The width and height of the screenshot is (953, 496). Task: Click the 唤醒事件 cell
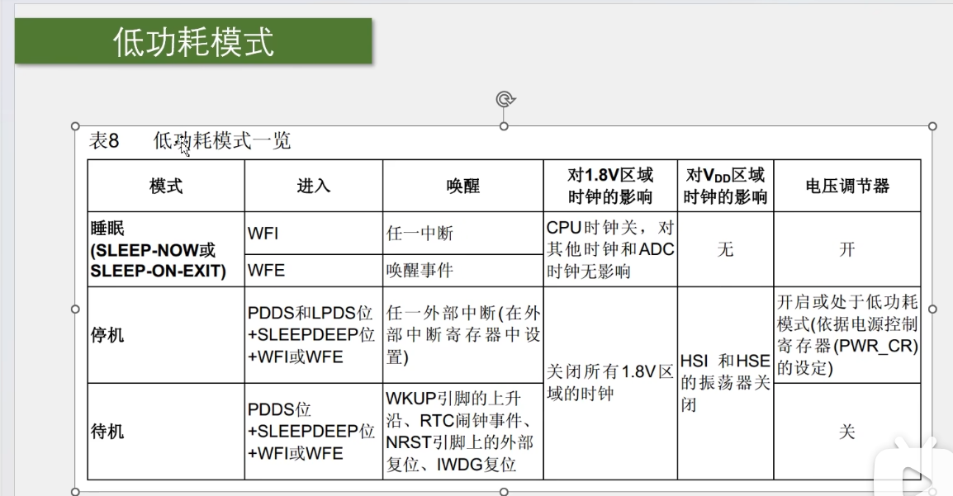click(x=463, y=270)
